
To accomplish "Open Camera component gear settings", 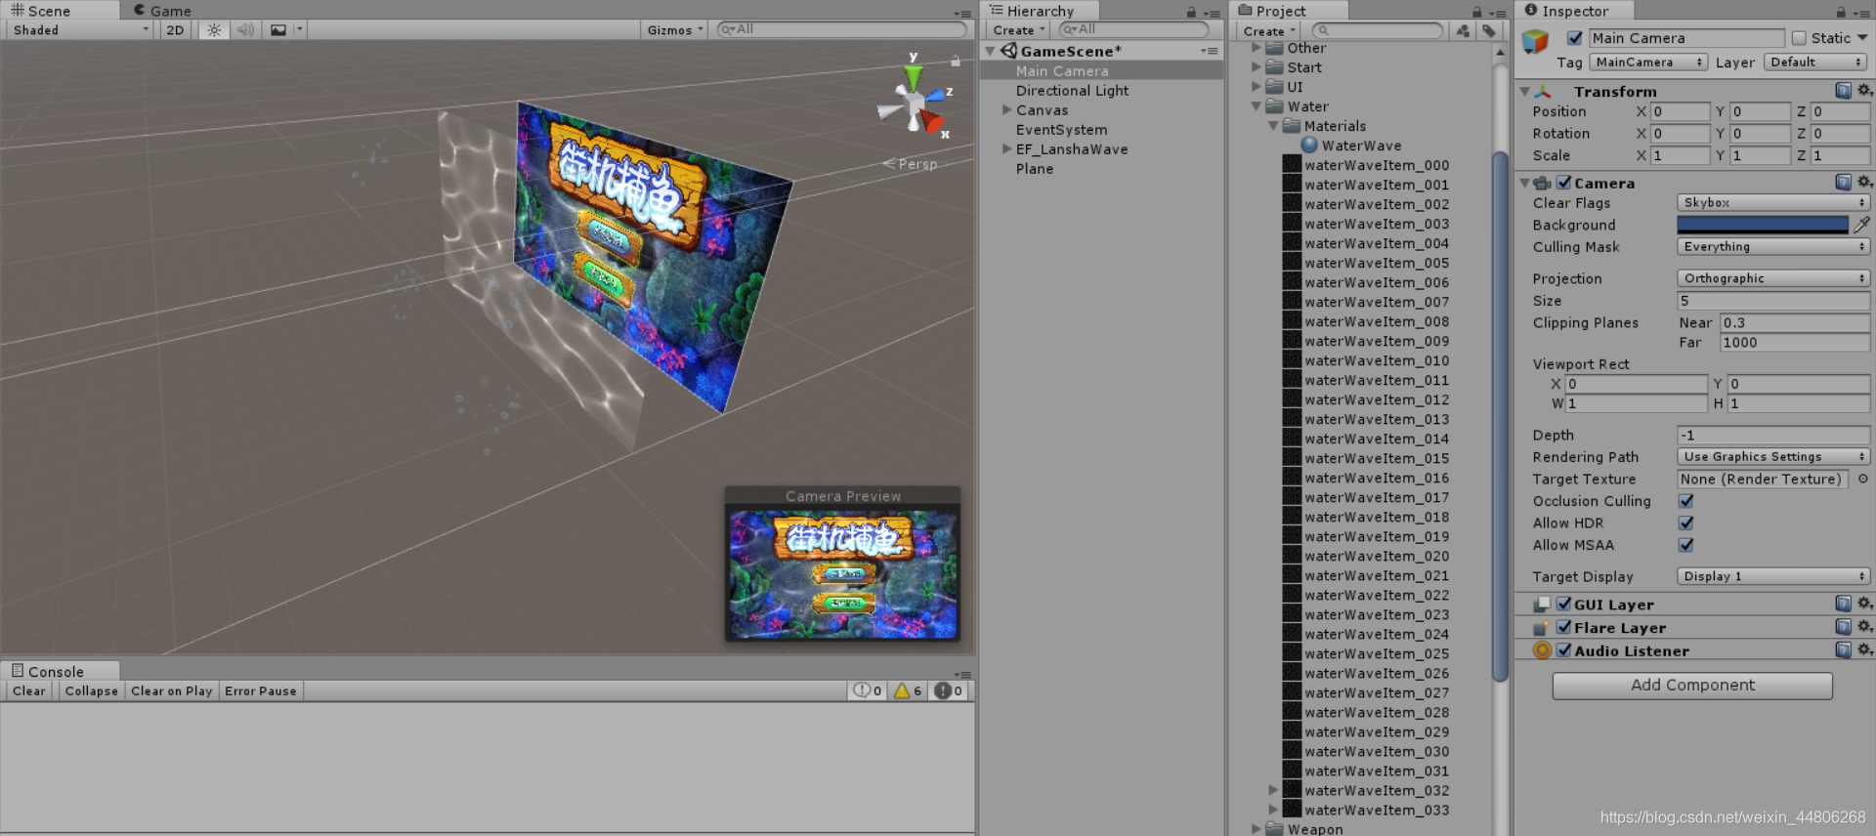I will pos(1864,183).
